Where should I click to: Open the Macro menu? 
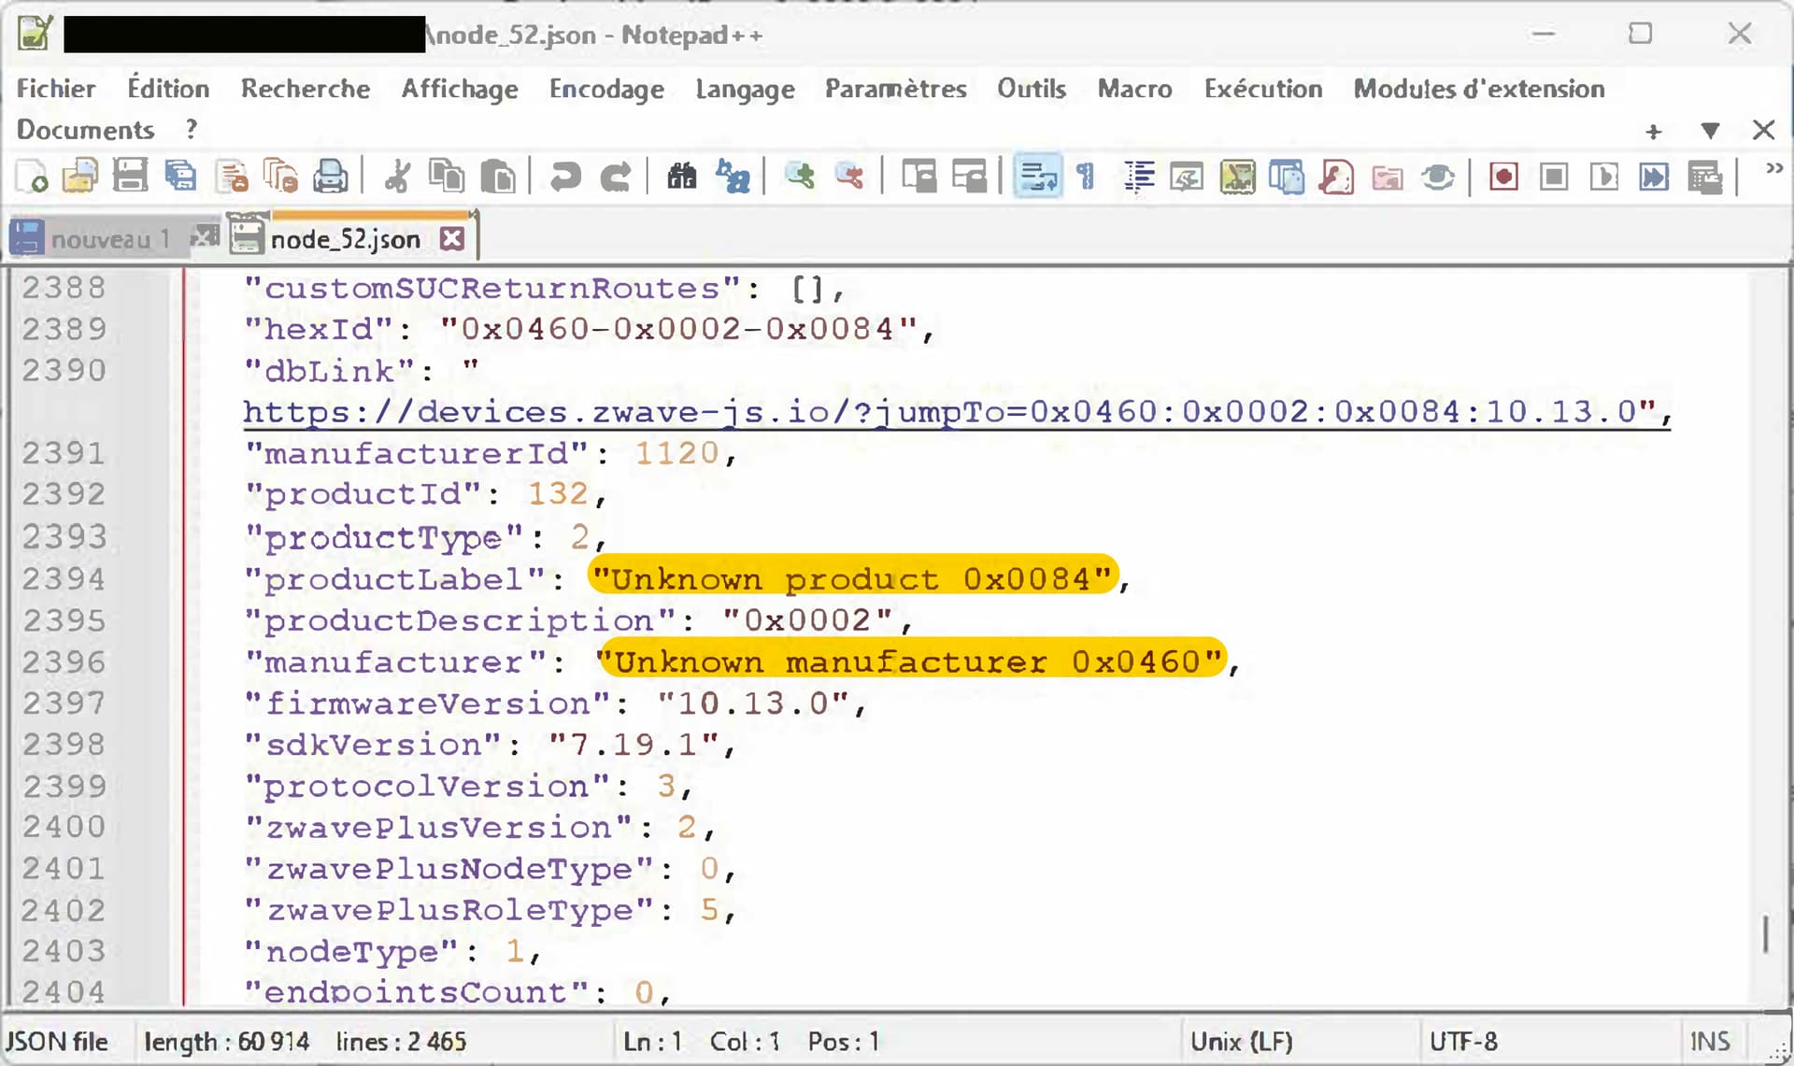click(1134, 89)
